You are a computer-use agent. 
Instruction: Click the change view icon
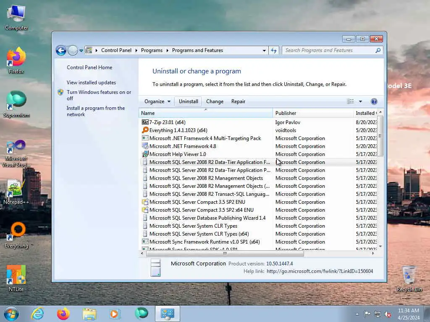pos(351,101)
